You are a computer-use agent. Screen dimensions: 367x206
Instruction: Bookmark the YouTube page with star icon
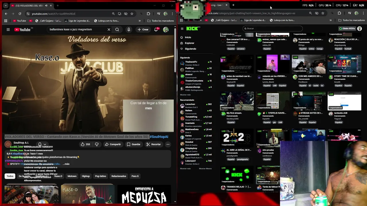tap(132, 13)
